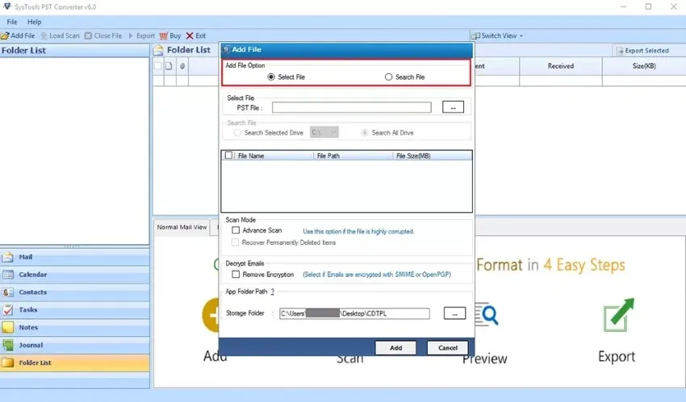686x402 pixels.
Task: Minimize the SysTools PST Converter window
Action: (623, 6)
